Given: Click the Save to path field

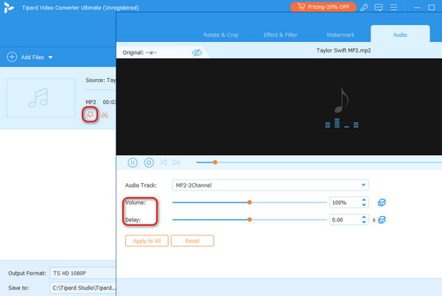Looking at the screenshot, I should point(83,288).
